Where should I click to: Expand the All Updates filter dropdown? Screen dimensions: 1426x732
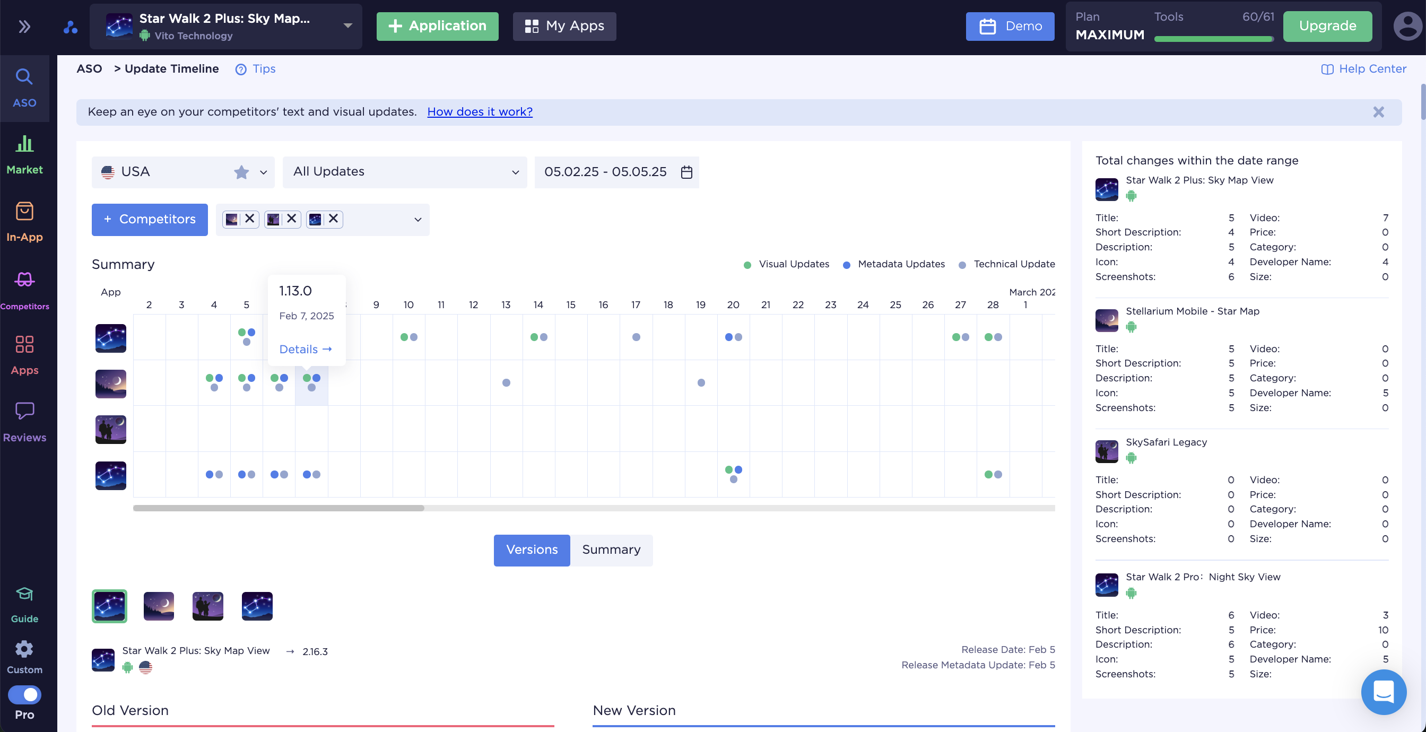(405, 172)
